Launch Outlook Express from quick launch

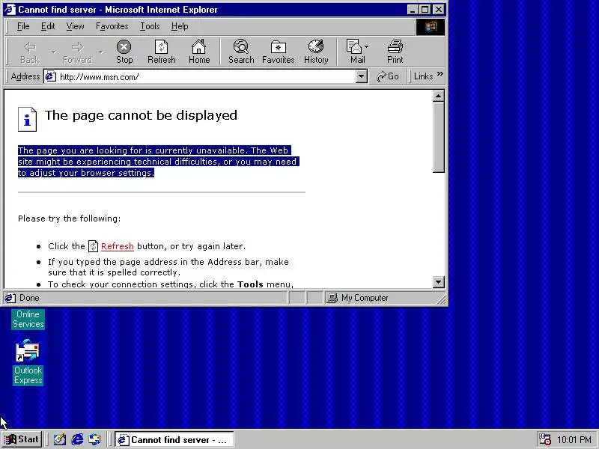click(94, 439)
